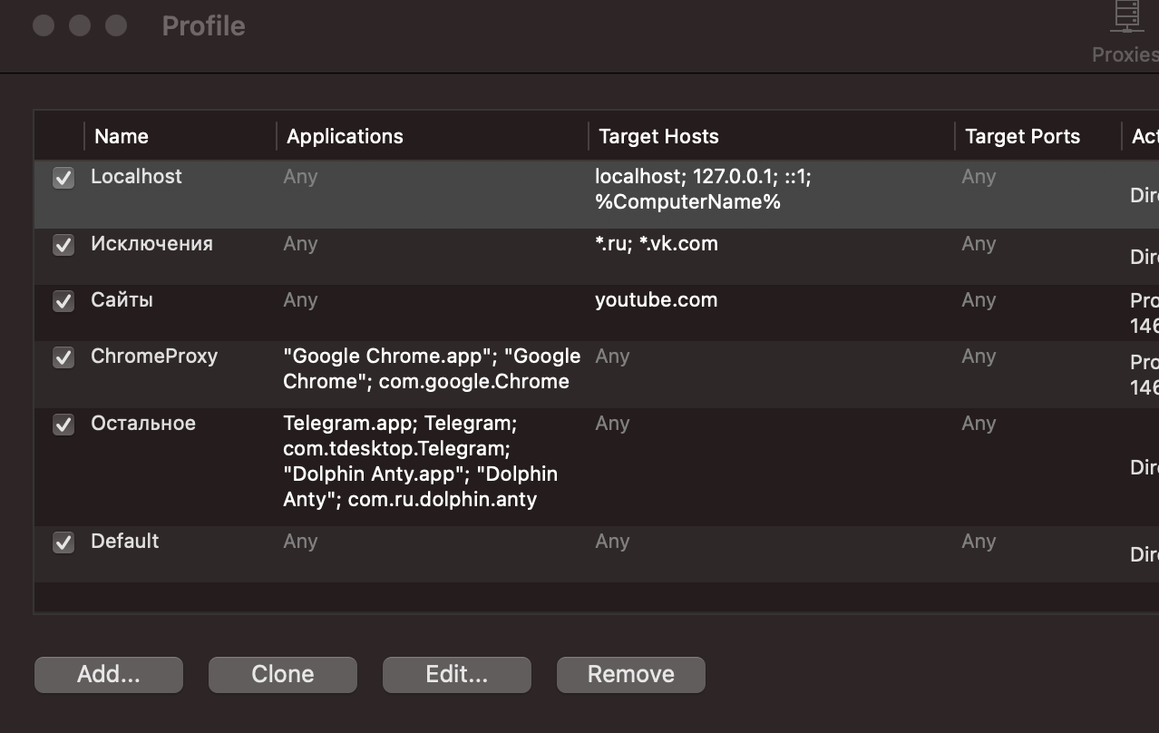This screenshot has width=1159, height=733.
Task: Click the Target Ports column header
Action: [1022, 136]
